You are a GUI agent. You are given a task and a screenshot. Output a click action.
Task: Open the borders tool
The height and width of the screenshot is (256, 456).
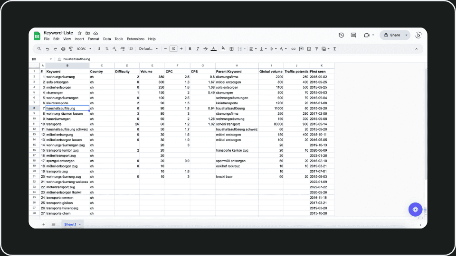coord(231,49)
